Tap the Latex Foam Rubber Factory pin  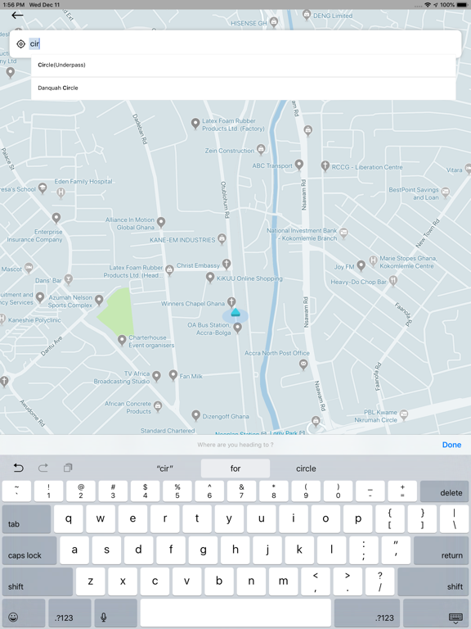point(195,124)
